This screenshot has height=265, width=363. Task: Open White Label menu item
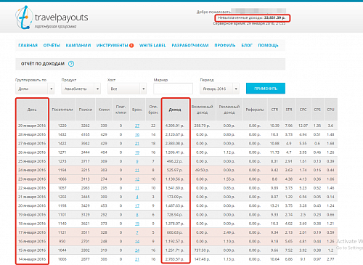point(152,46)
